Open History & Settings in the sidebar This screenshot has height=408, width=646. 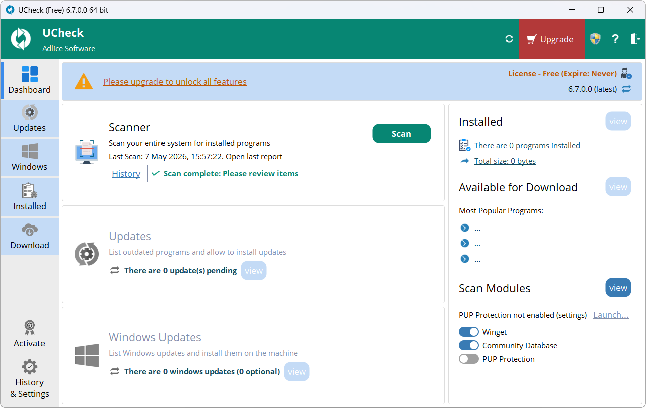click(x=30, y=379)
